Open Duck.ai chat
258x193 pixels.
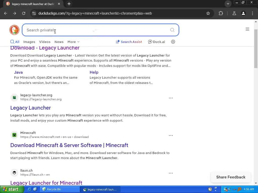point(156,42)
